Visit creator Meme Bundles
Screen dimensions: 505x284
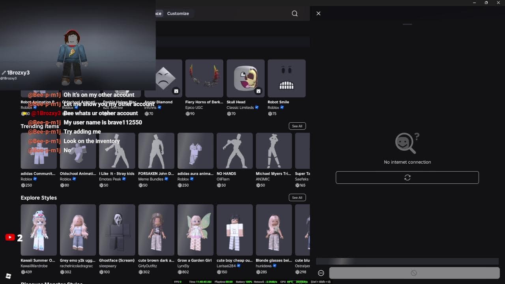150,179
